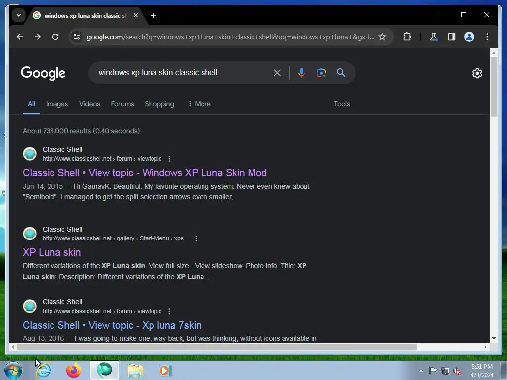Launch Firefox from taskbar
This screenshot has height=380, width=507.
(x=74, y=370)
